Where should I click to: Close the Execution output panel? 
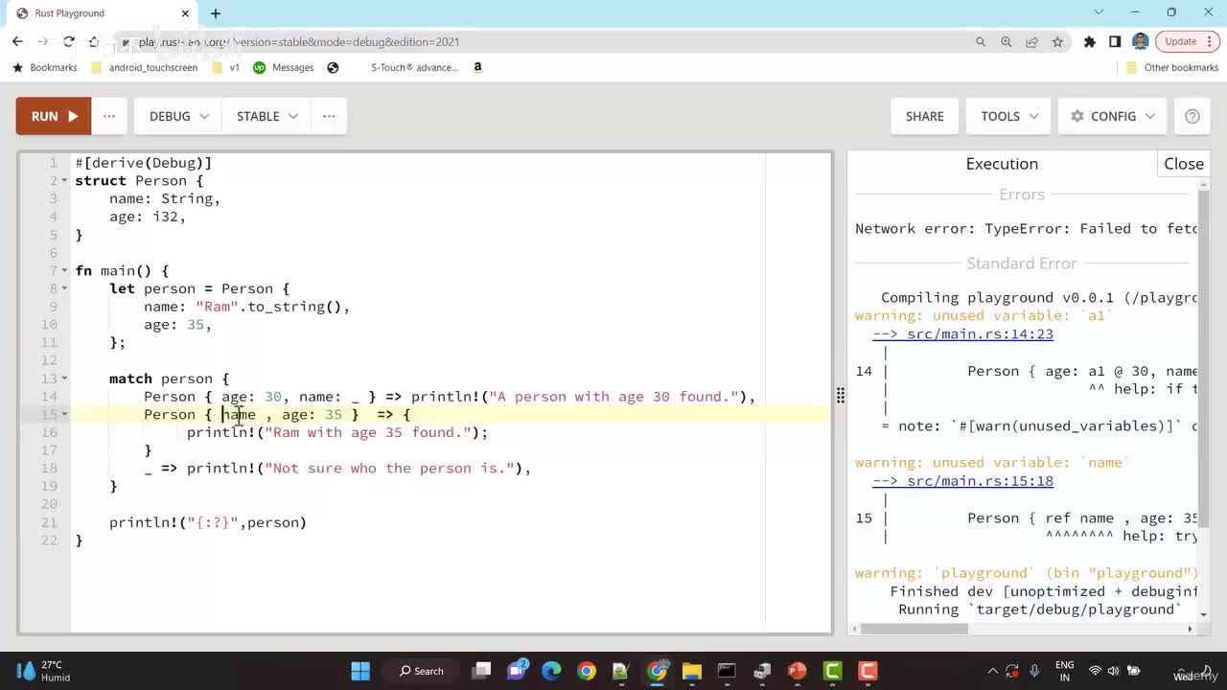1184,164
